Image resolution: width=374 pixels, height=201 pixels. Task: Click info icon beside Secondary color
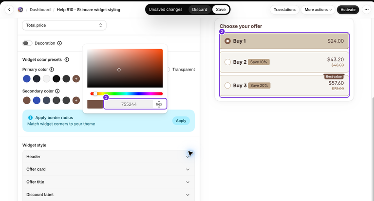pyautogui.click(x=57, y=91)
